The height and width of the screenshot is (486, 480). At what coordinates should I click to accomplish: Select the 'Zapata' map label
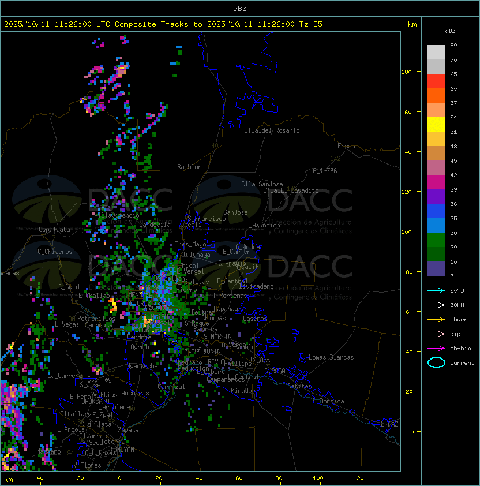pos(128,430)
